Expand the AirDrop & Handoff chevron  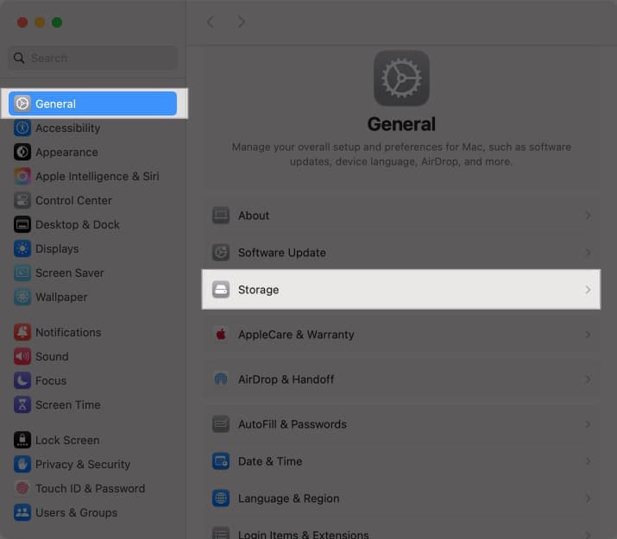click(588, 379)
